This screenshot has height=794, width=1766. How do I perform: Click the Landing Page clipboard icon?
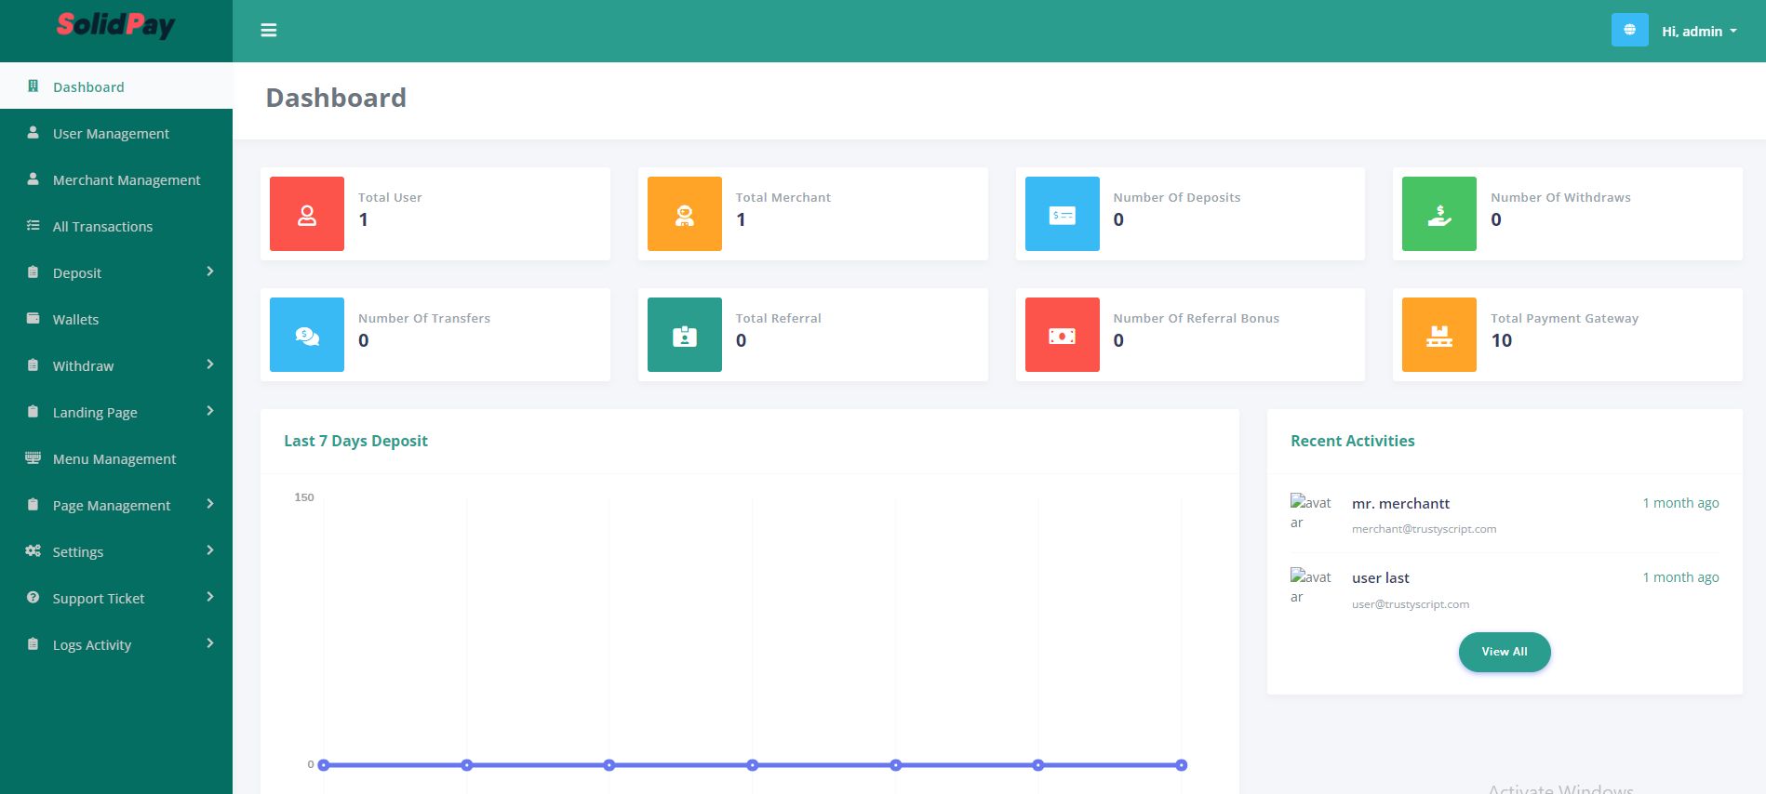pos(33,412)
